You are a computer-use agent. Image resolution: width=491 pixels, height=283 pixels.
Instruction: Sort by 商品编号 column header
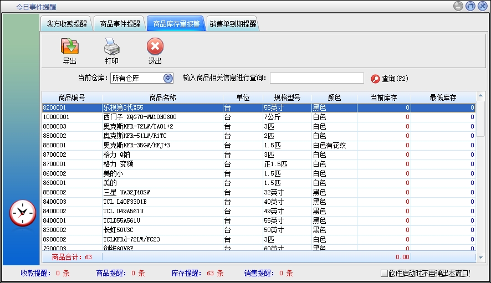coord(71,97)
